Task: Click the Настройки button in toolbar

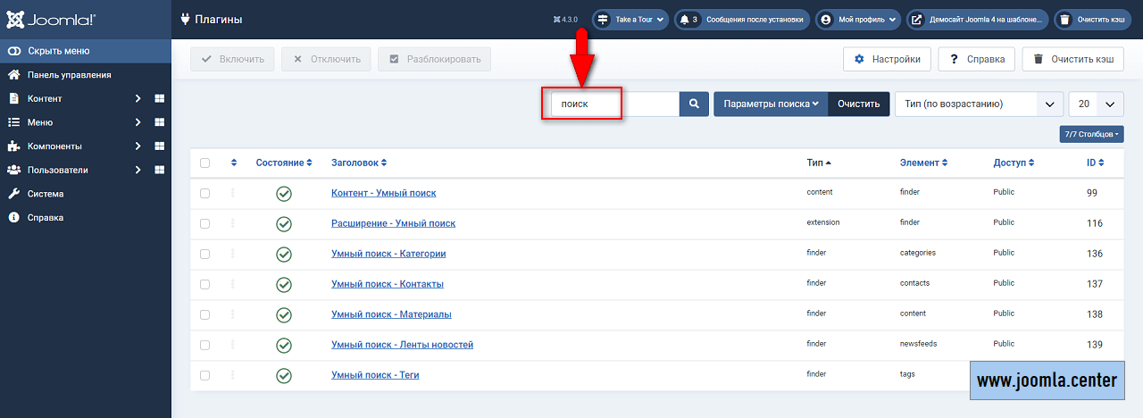Action: pyautogui.click(x=887, y=59)
